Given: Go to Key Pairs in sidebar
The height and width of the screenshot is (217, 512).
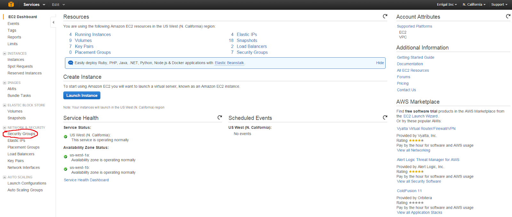Looking at the screenshot, I should (x=16, y=161).
